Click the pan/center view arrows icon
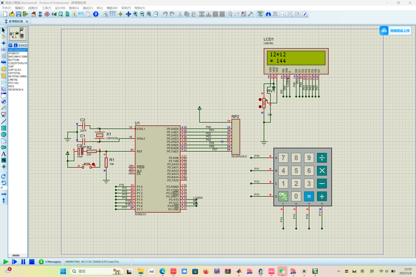The height and width of the screenshot is (277, 416). click(128, 14)
